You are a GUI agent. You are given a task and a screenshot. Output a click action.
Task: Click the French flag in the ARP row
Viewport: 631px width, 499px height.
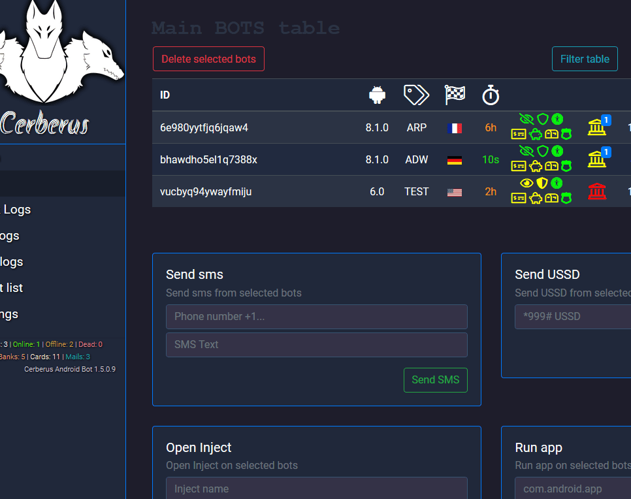click(455, 129)
